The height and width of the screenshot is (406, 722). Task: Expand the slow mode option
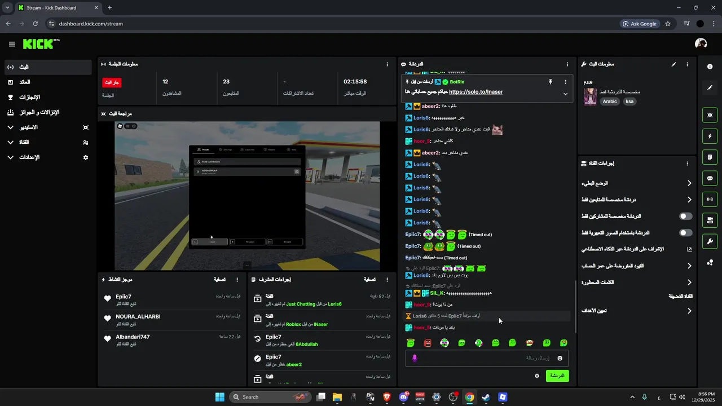(637, 183)
